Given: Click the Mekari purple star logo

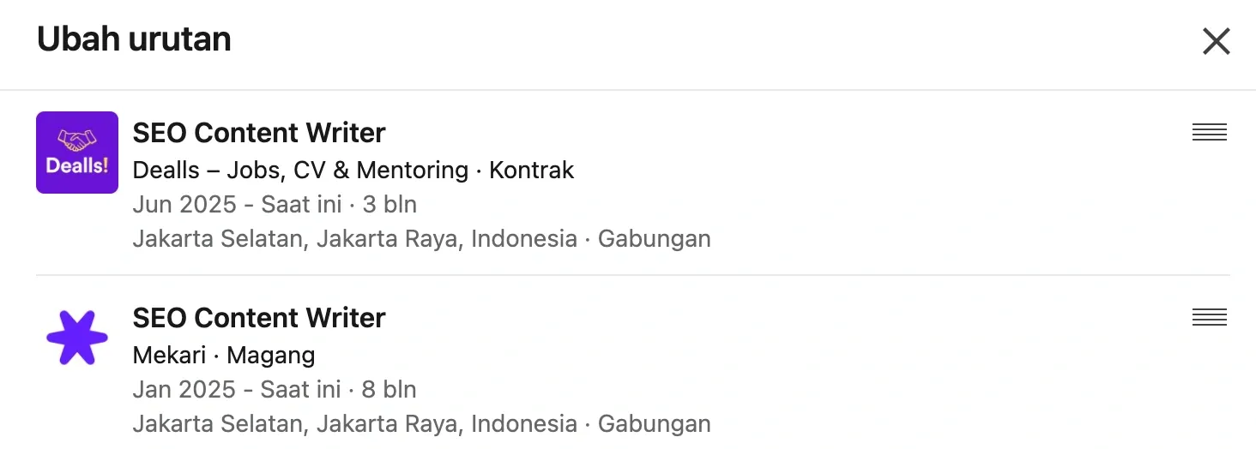Looking at the screenshot, I should point(77,338).
